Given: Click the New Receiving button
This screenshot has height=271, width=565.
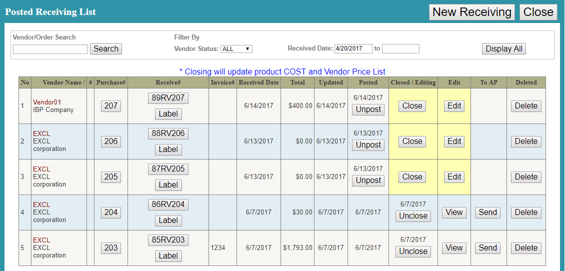Looking at the screenshot, I should tap(471, 12).
